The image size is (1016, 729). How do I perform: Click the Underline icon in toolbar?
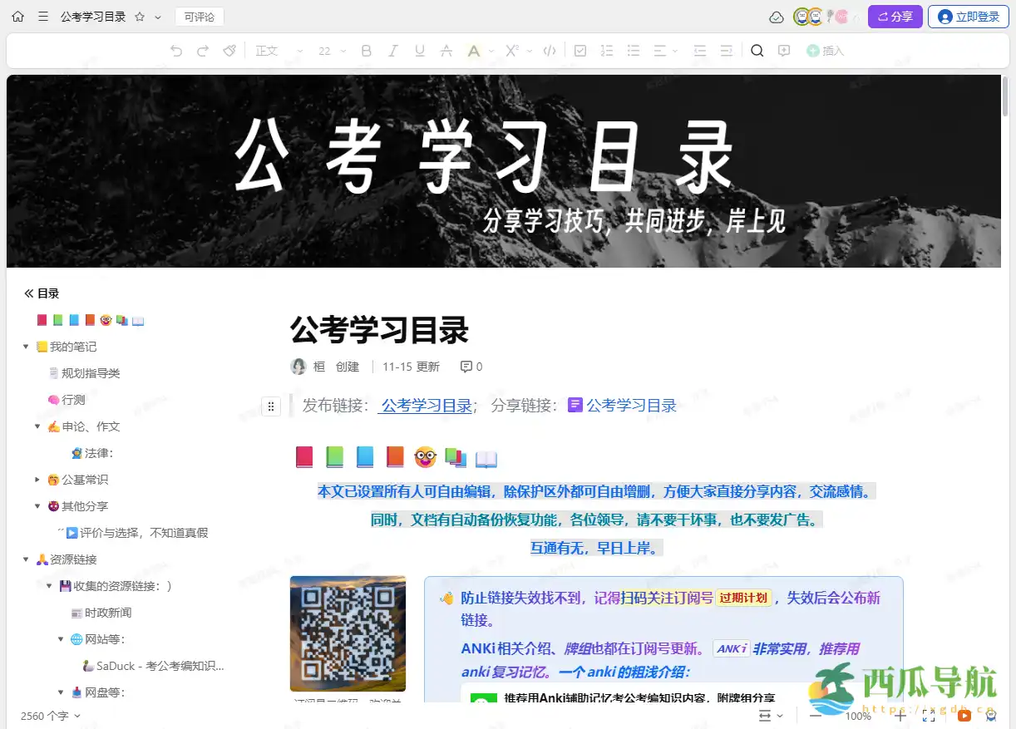(420, 50)
